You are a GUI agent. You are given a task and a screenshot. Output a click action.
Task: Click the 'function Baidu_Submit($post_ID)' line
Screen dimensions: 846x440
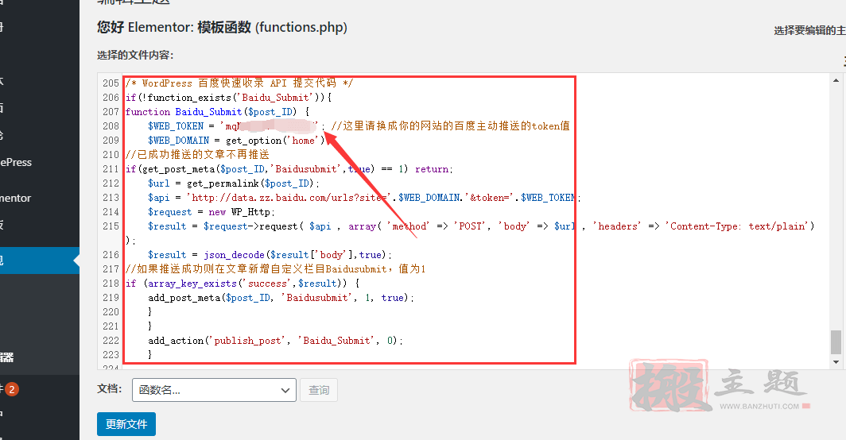[x=217, y=112]
